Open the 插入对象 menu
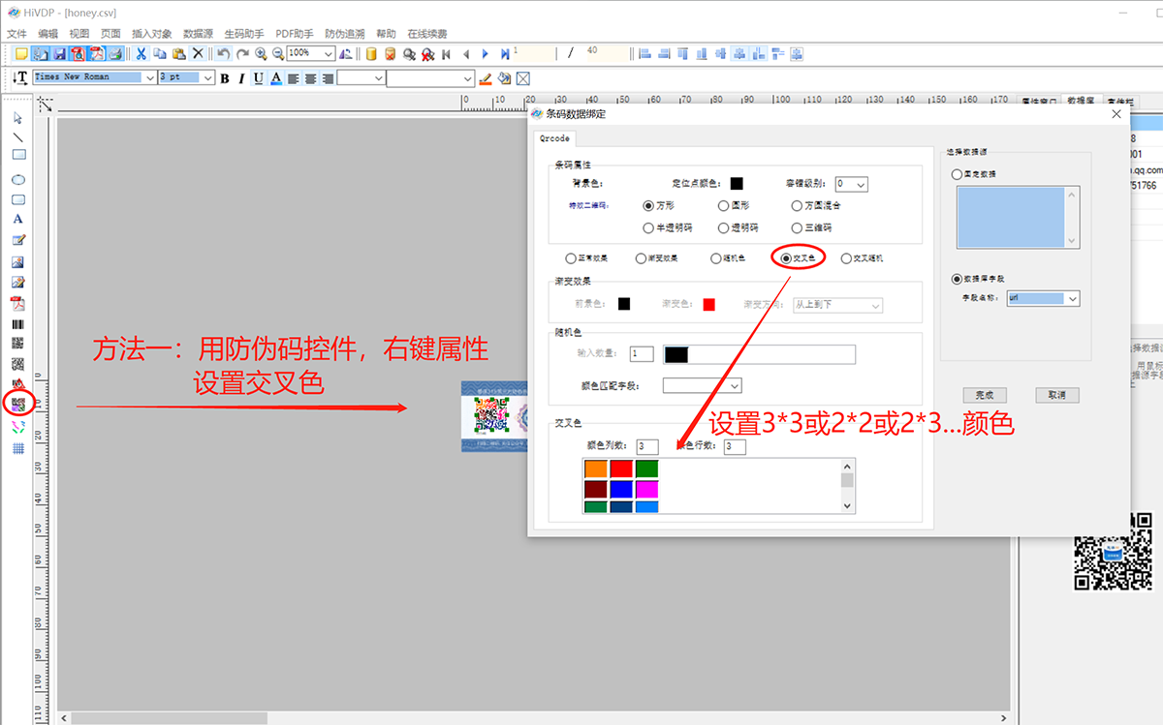 pos(151,34)
